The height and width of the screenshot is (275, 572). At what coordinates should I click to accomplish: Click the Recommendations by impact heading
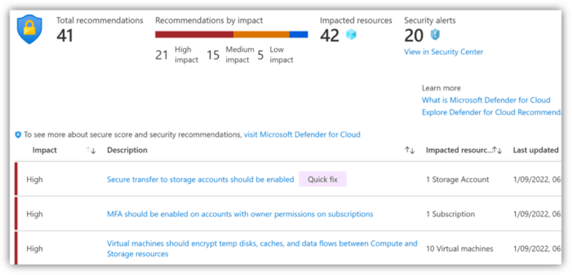(x=209, y=20)
